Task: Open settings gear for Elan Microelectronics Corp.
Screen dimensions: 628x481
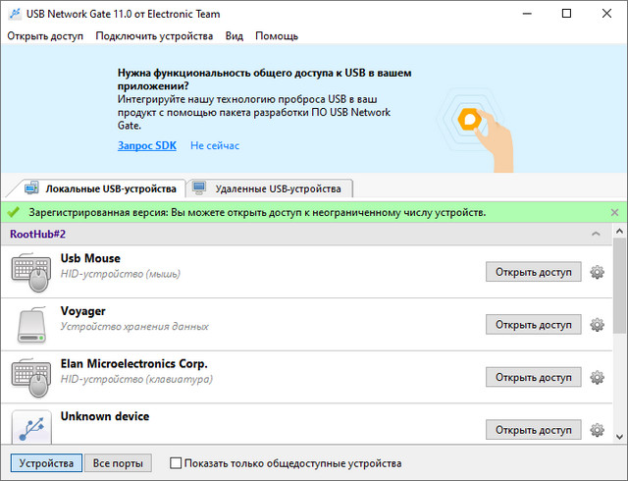Action: pos(597,377)
